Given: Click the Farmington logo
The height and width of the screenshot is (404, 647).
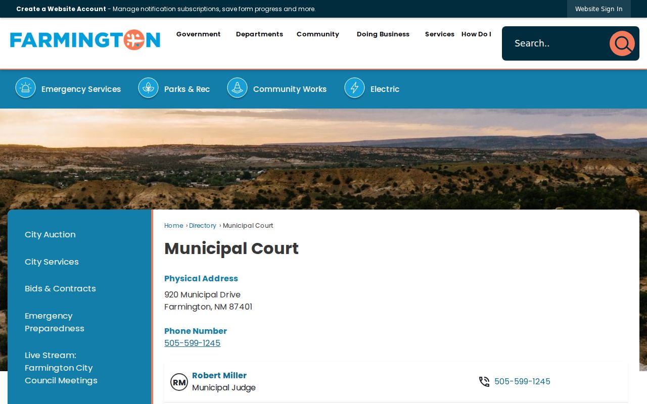Looking at the screenshot, I should pyautogui.click(x=85, y=40).
